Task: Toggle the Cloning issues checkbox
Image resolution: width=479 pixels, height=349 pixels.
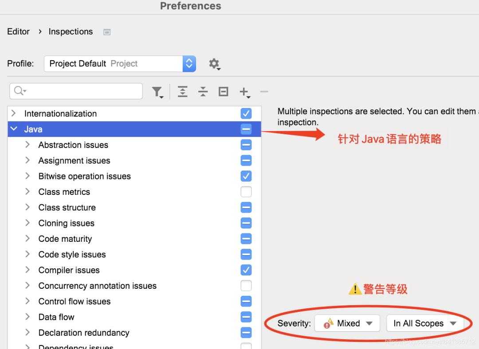Action: point(246,223)
